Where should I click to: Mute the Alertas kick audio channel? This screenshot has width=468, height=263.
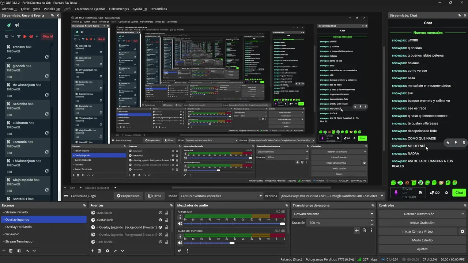180,224
